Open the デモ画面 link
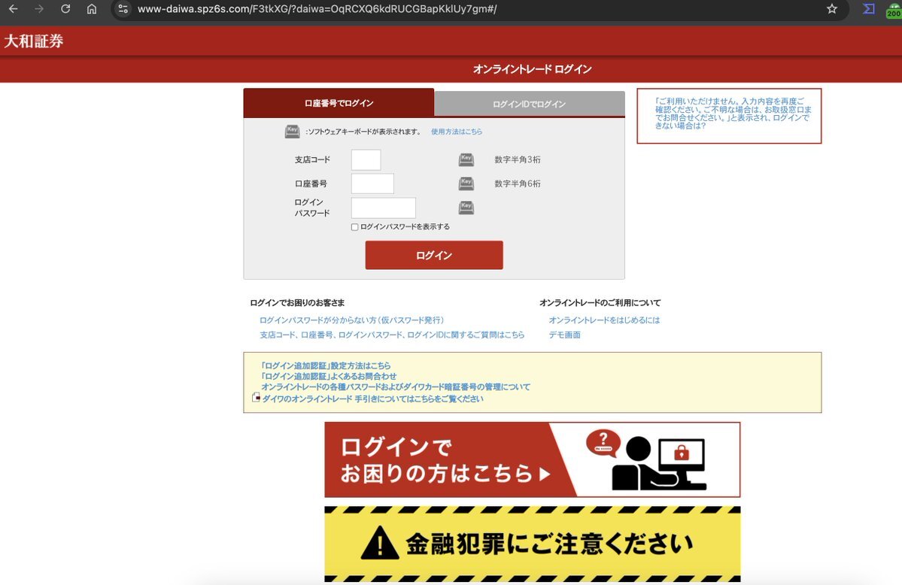 coord(564,335)
